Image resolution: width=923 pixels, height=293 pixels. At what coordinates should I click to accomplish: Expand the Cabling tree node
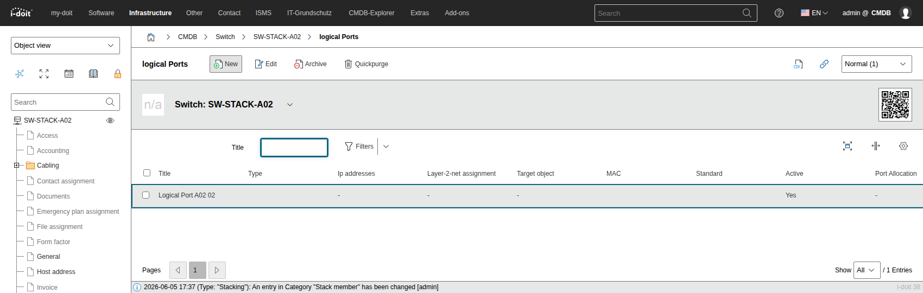click(x=16, y=165)
